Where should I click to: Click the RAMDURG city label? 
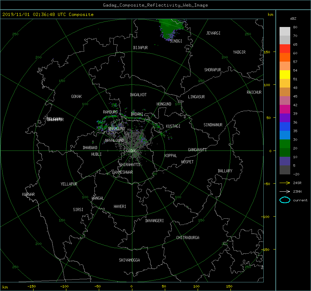click(110, 112)
